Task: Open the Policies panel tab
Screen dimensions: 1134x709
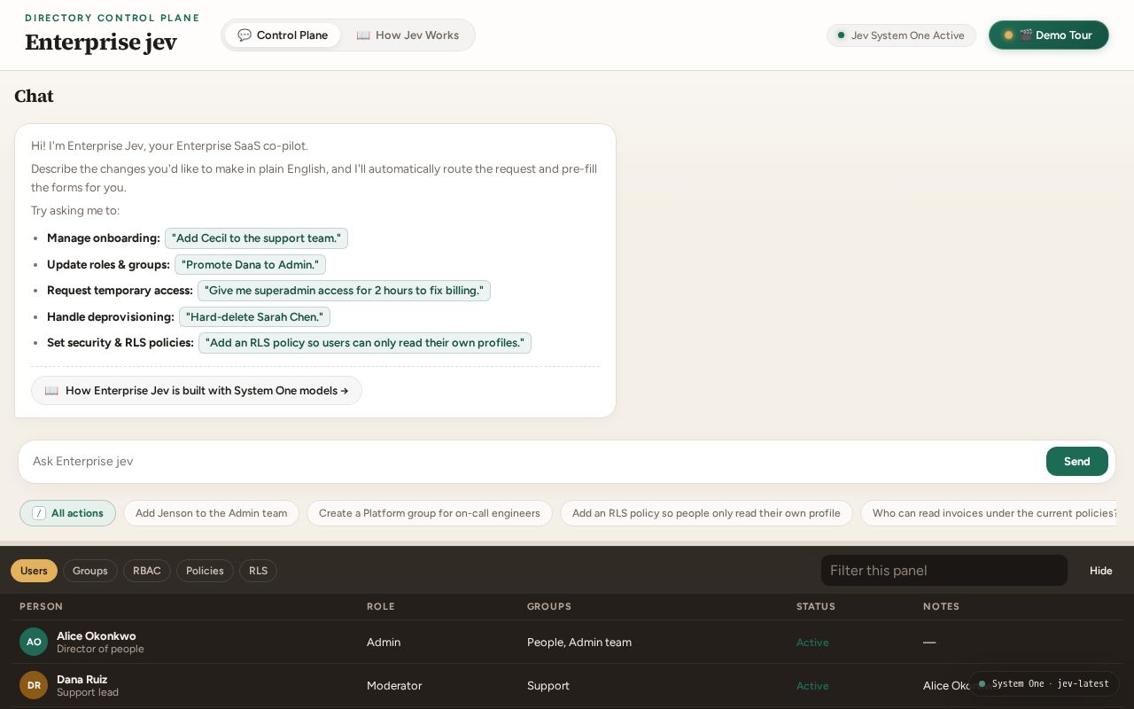Action: [x=205, y=571]
